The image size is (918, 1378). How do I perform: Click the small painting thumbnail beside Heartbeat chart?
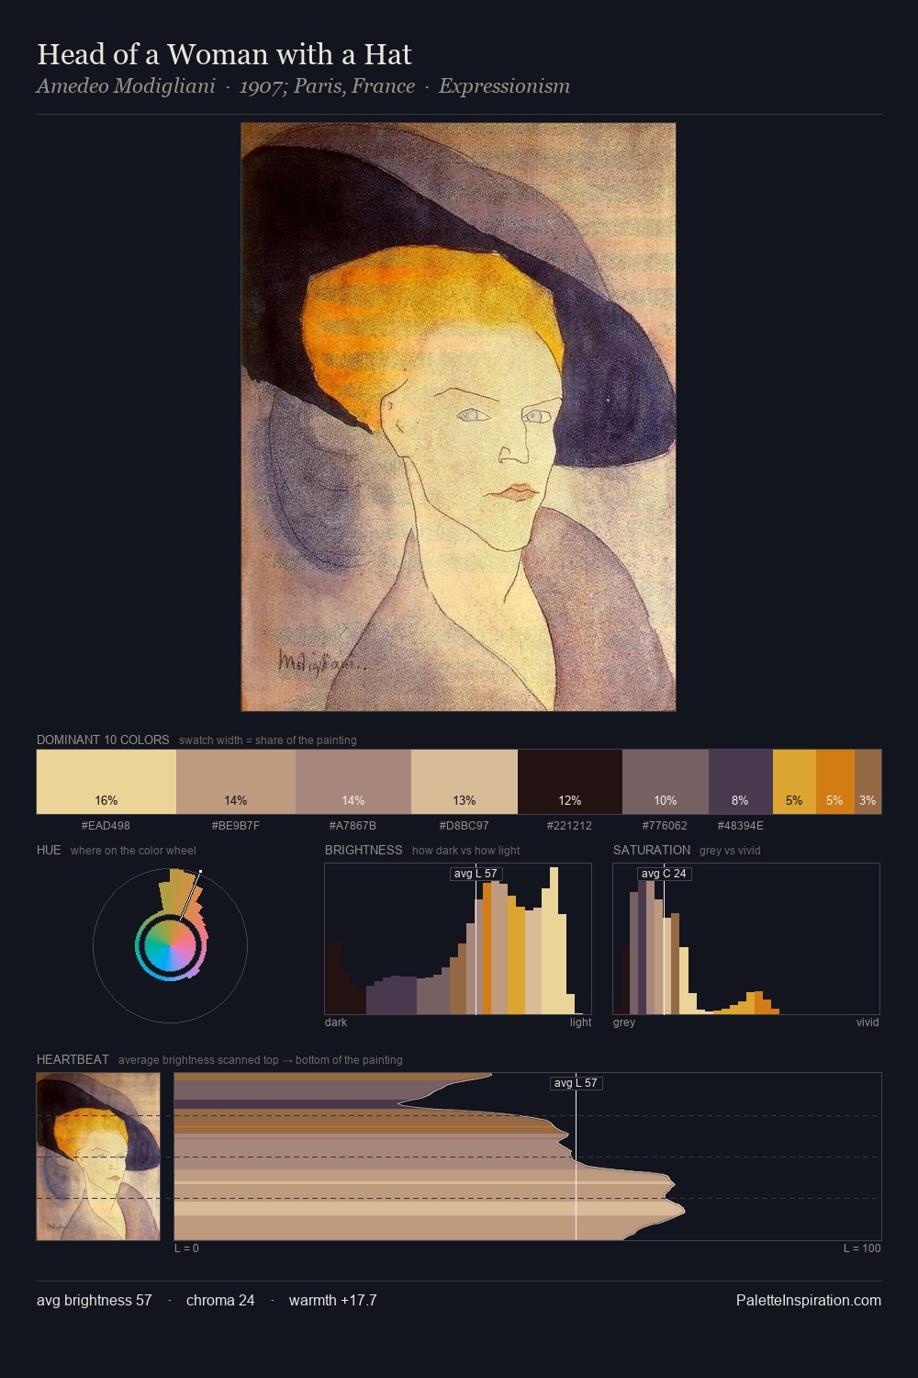click(98, 1157)
